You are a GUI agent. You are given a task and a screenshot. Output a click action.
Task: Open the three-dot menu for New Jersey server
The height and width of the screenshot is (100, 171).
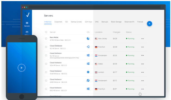coord(142,39)
